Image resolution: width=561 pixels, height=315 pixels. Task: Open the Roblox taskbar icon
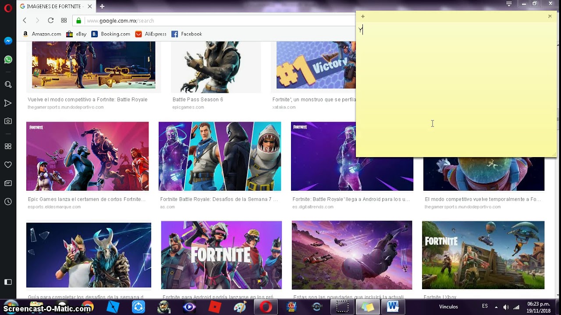[215, 307]
